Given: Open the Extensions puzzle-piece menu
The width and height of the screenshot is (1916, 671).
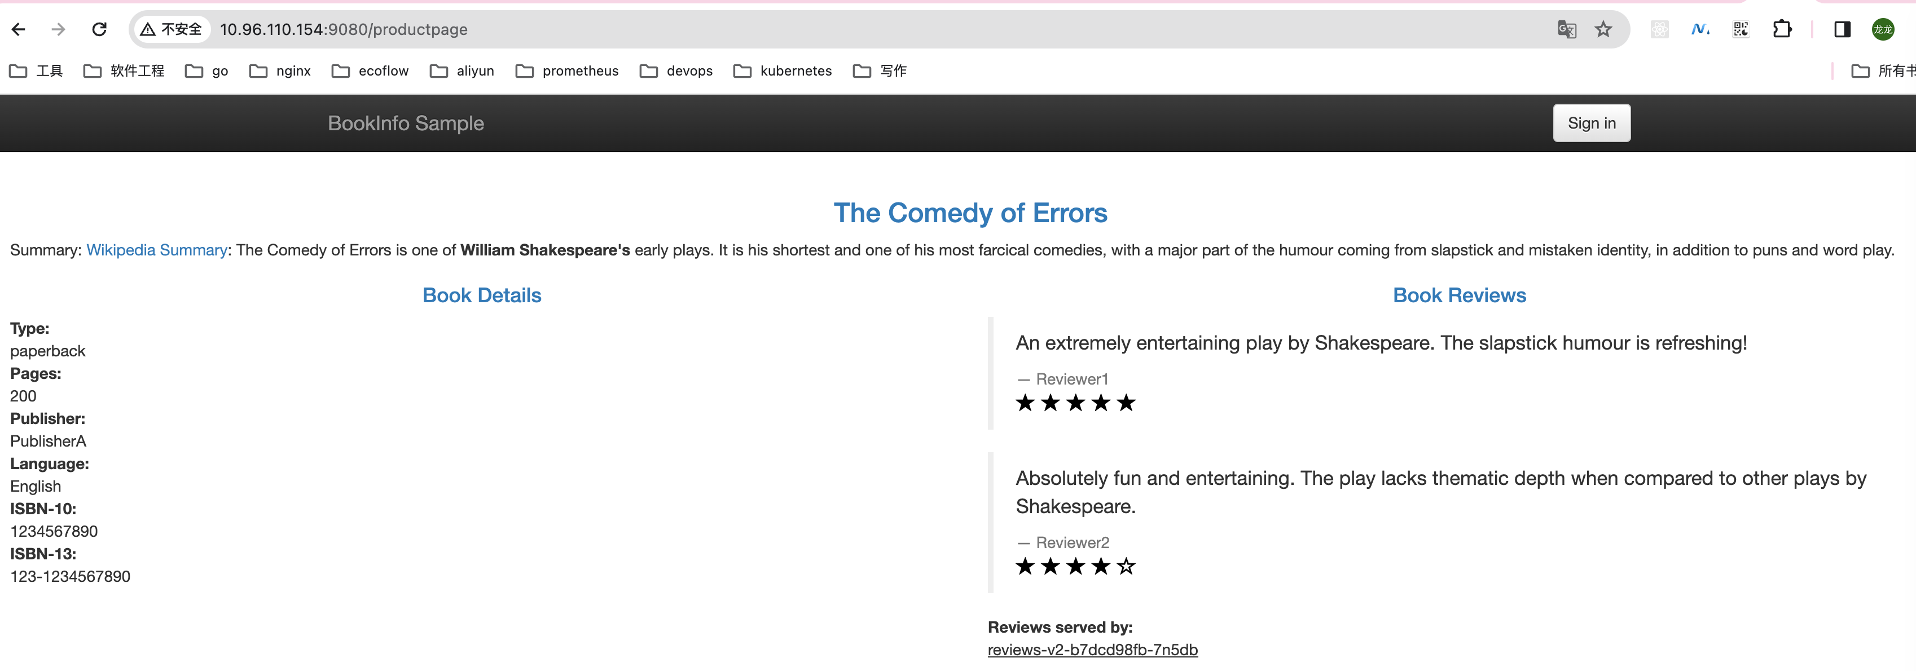Looking at the screenshot, I should click(1782, 29).
